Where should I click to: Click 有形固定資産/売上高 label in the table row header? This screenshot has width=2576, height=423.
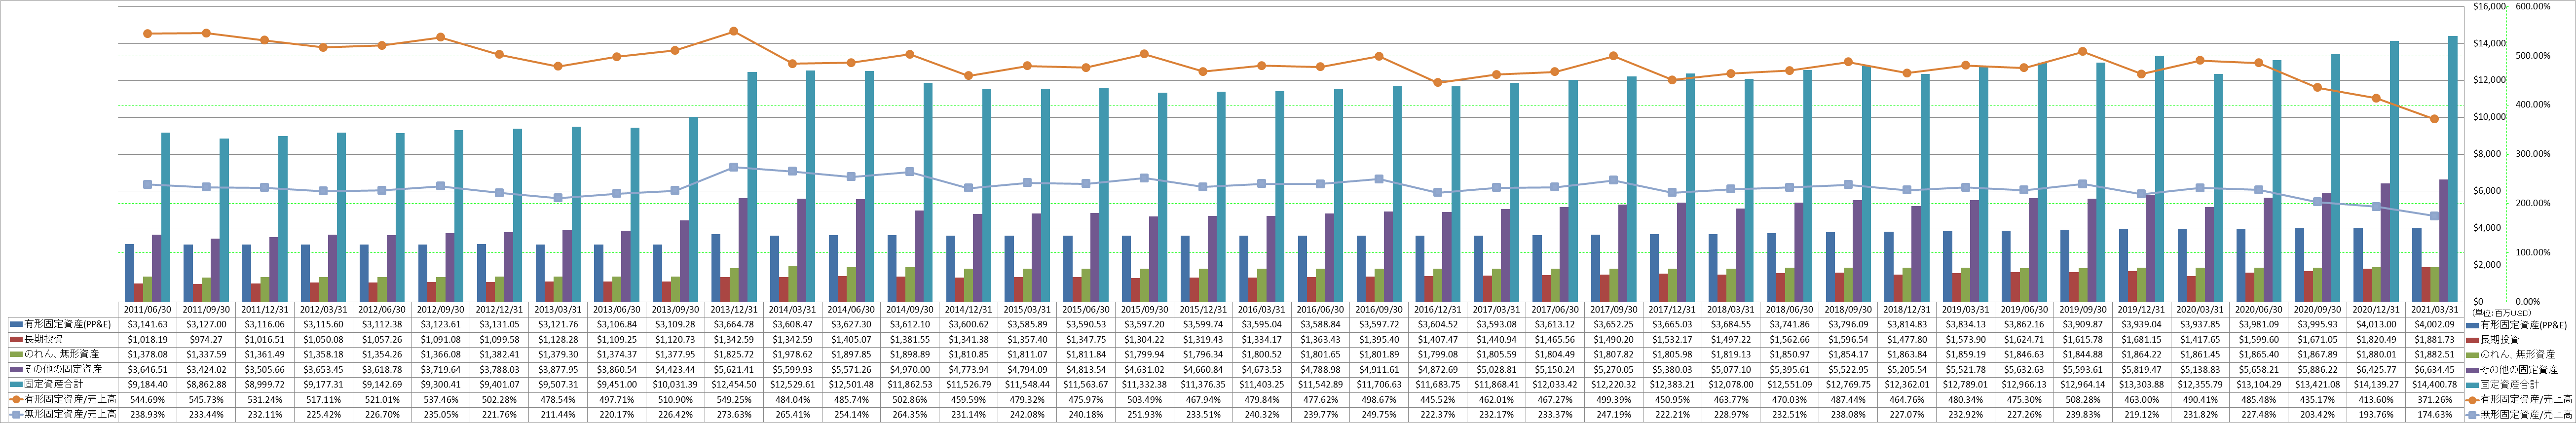[x=70, y=400]
